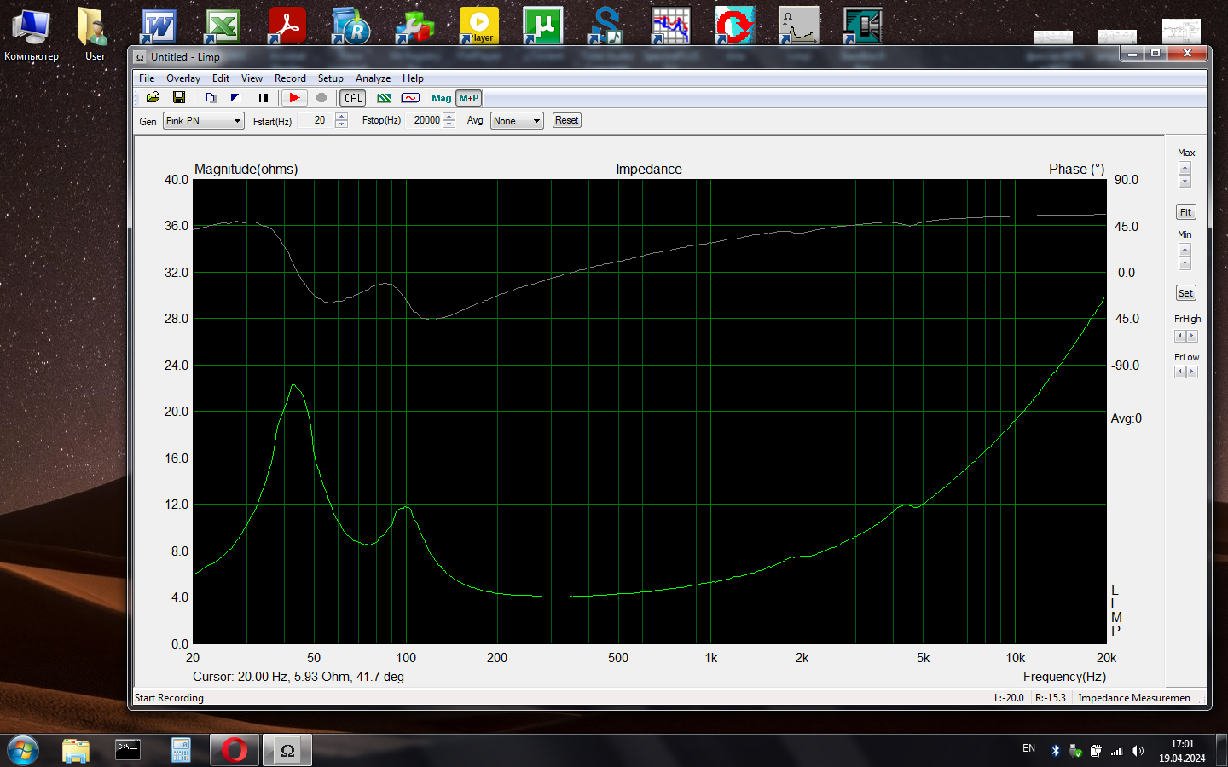1228x767 pixels.
Task: Click the Fit button on right panel
Action: point(1185,212)
